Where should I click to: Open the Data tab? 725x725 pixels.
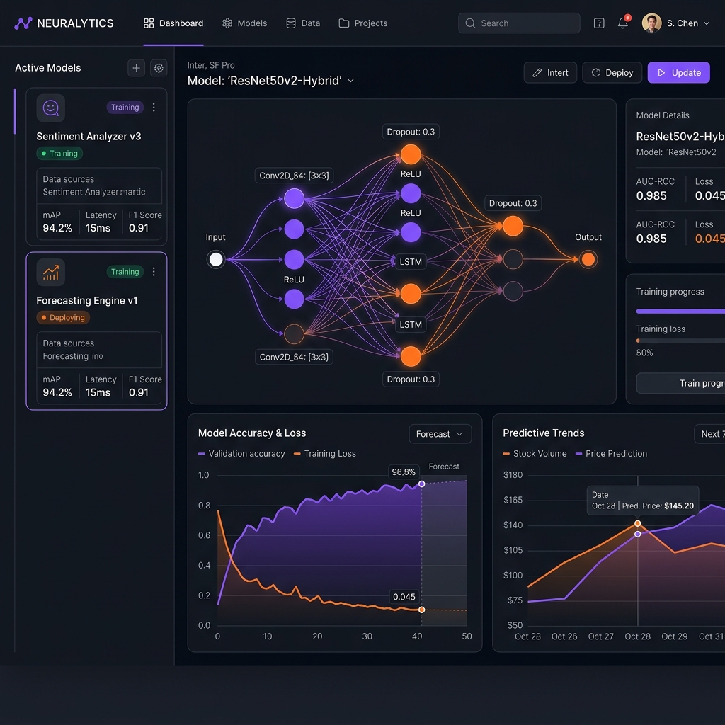(303, 23)
